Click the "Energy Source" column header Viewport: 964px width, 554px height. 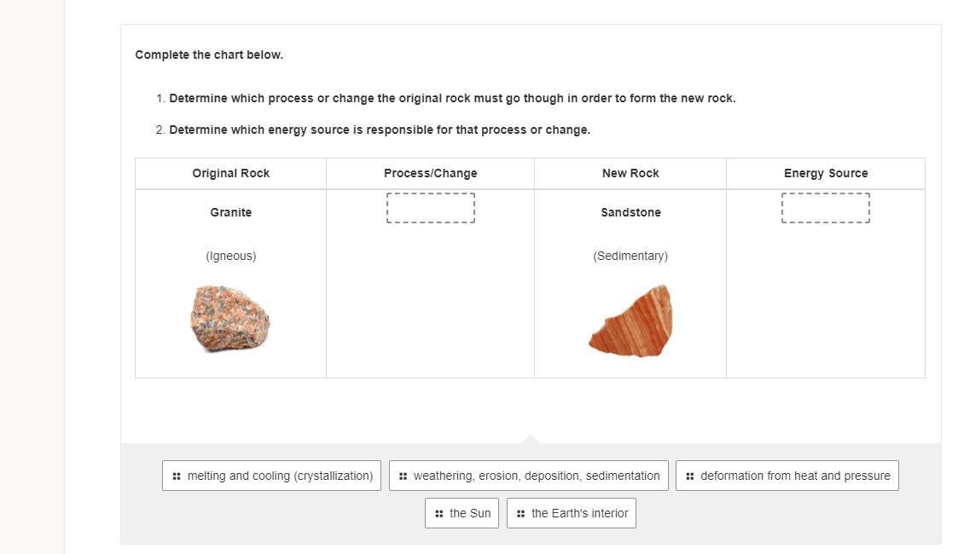tap(826, 173)
